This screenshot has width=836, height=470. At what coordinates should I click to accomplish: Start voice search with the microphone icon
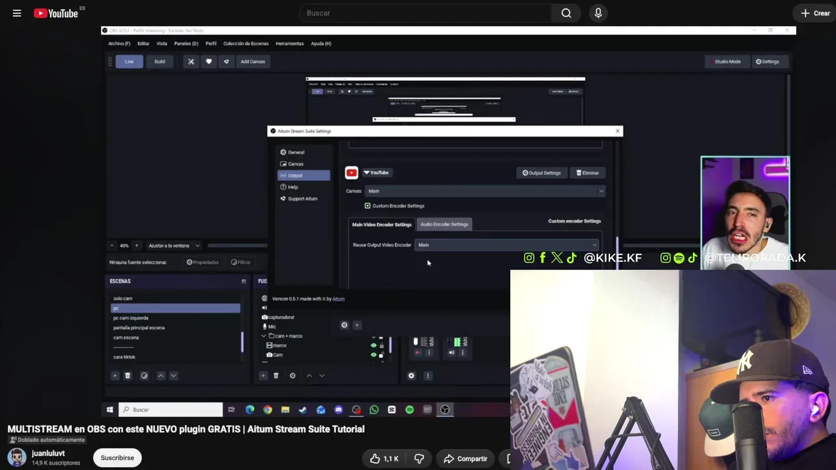[x=598, y=13]
